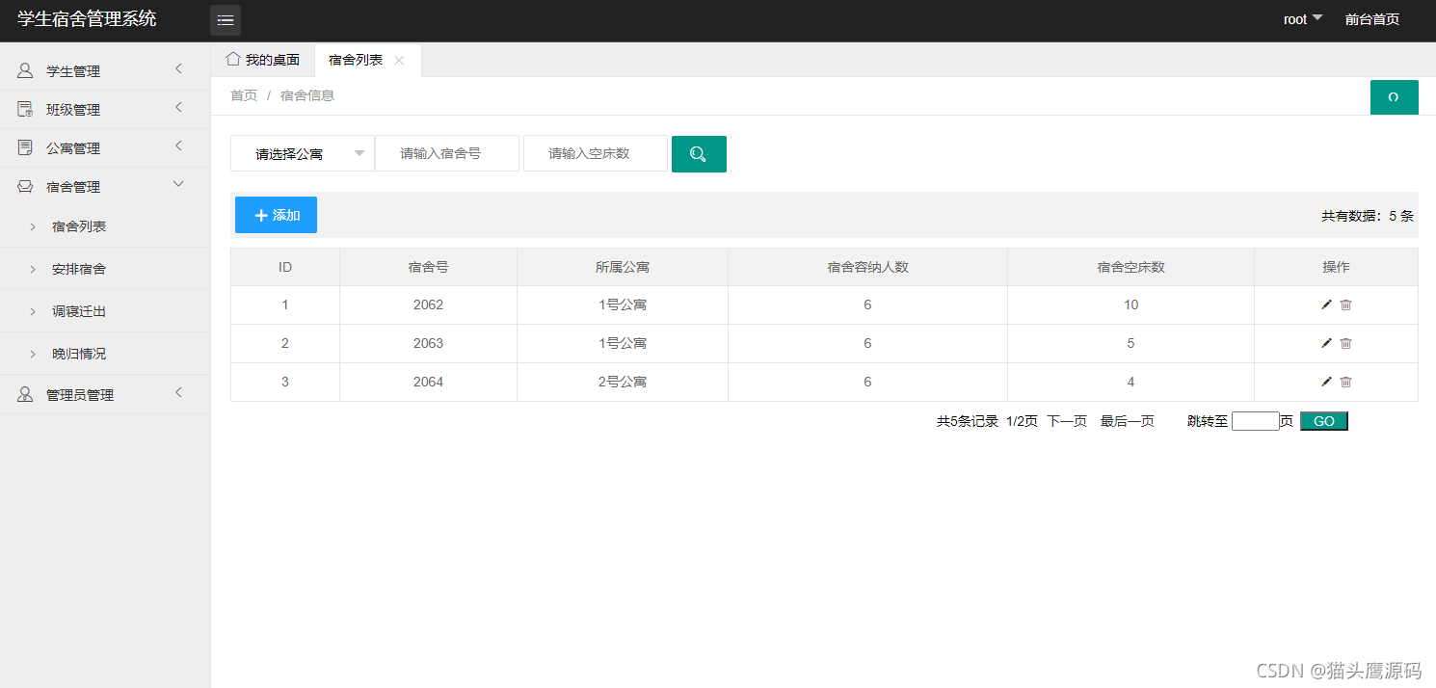Screen dimensions: 1436x688
Task: Open the 请选择公寓 dropdown
Action: [x=303, y=153]
